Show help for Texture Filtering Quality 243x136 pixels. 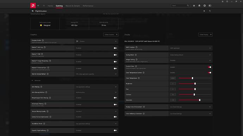pyautogui.click(x=48, y=111)
